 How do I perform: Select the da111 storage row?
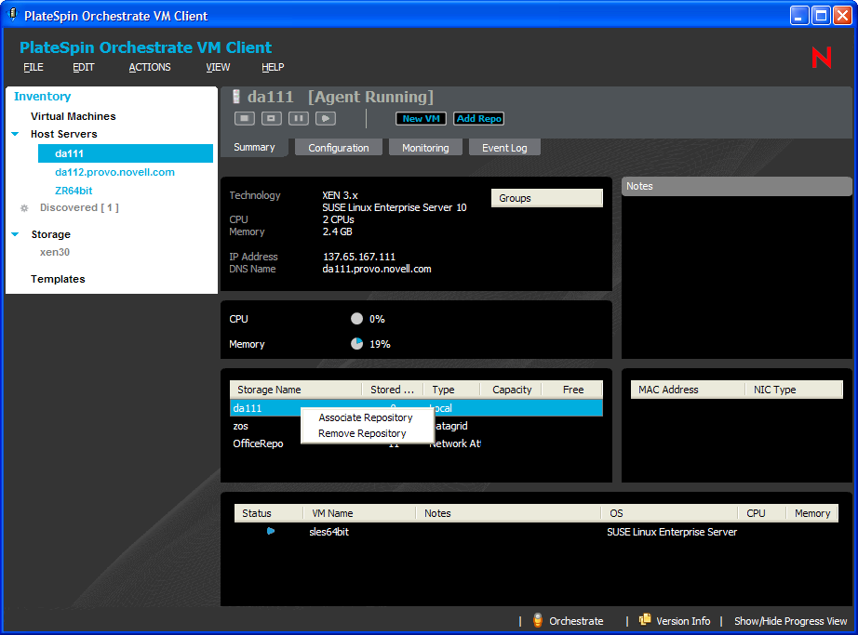tap(416, 408)
